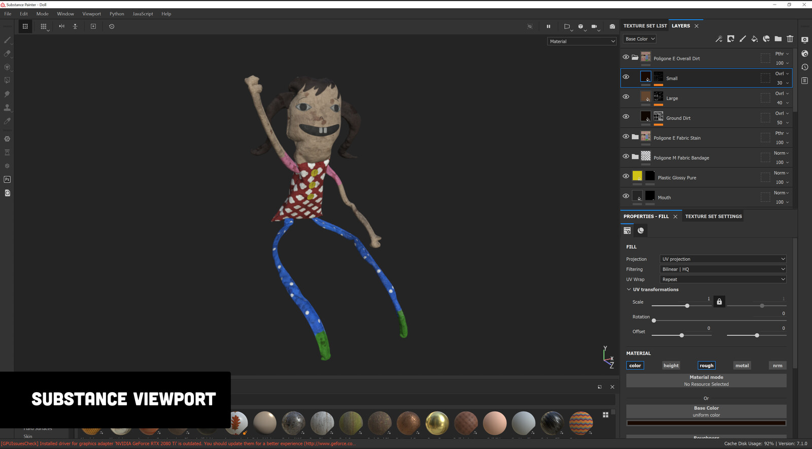This screenshot has width=812, height=449.
Task: Toggle the height material channel
Action: [671, 365]
